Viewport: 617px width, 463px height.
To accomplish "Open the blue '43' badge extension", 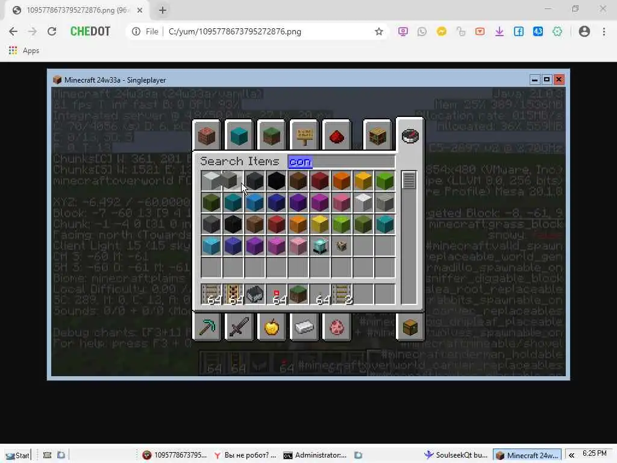I will (537, 31).
